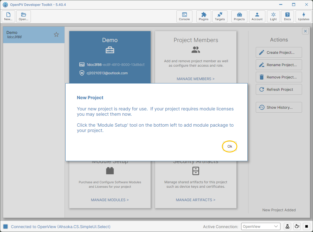The image size is (313, 232).
Task: Open the Targets toolbar item
Action: (220, 16)
